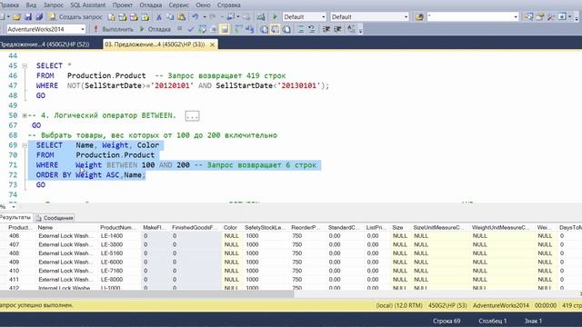The image size is (582, 327).
Task: Expand the collapsed region at line 50
Action: point(25,115)
